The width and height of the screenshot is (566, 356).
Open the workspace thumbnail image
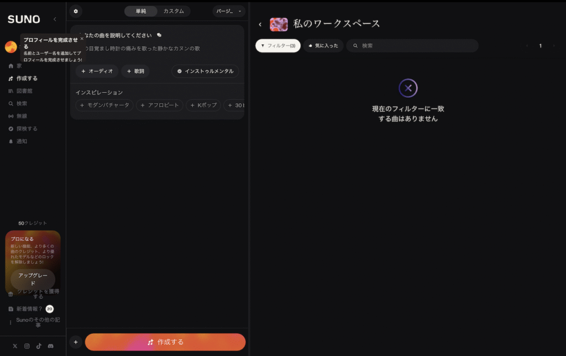coord(279,24)
